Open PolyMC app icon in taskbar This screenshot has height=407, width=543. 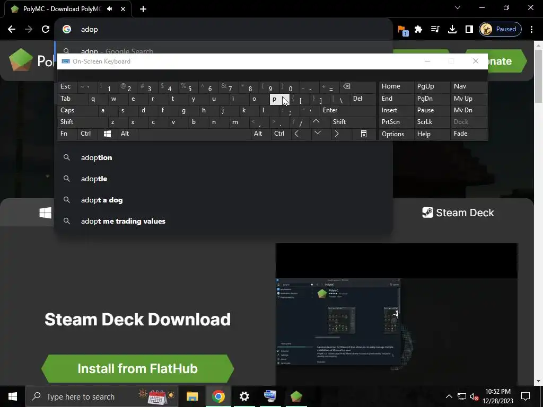click(x=296, y=396)
